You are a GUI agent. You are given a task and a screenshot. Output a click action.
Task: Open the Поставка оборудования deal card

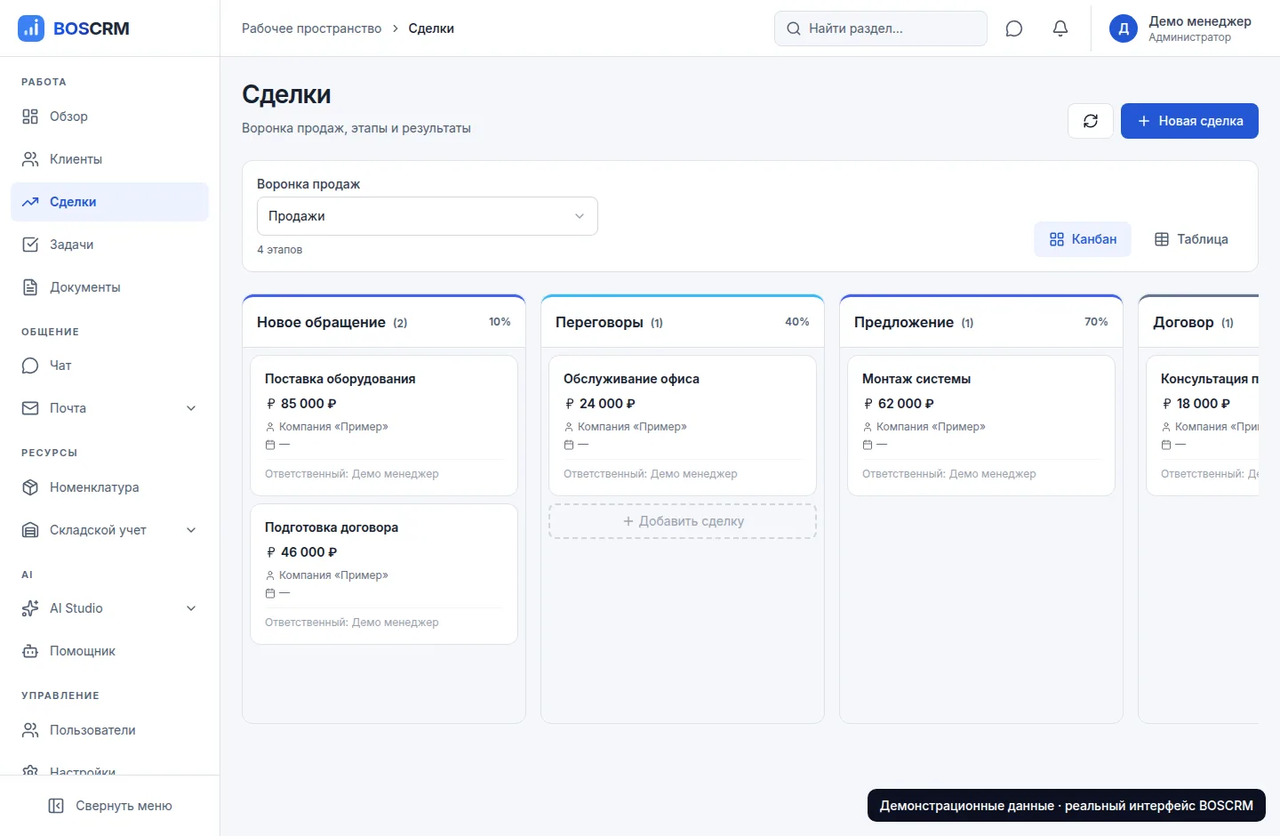pyautogui.click(x=384, y=425)
